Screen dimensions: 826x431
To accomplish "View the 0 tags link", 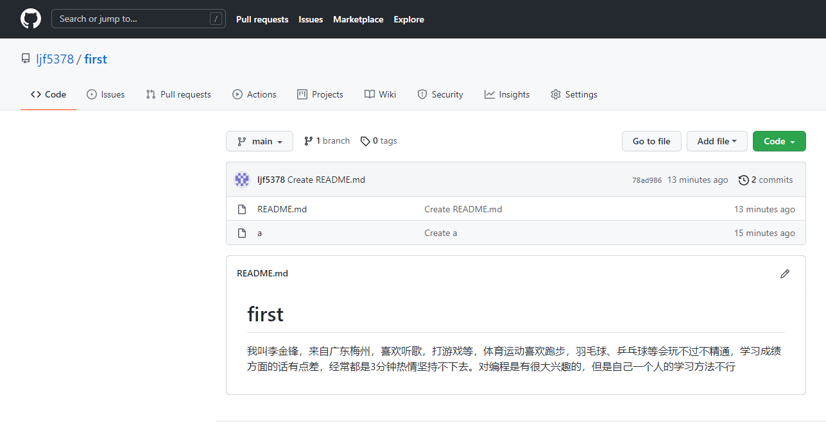I will click(x=379, y=141).
